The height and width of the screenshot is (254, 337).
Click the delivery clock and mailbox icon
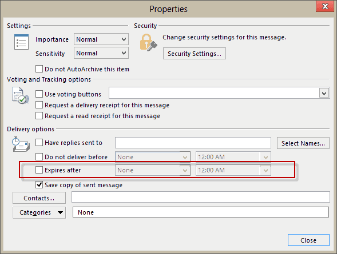tap(21, 144)
